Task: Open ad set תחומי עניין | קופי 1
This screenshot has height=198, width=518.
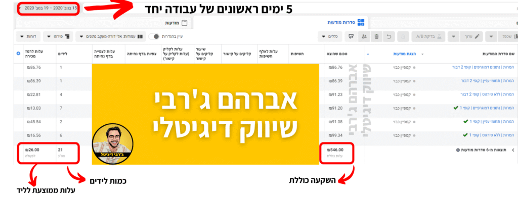Action: (492, 121)
